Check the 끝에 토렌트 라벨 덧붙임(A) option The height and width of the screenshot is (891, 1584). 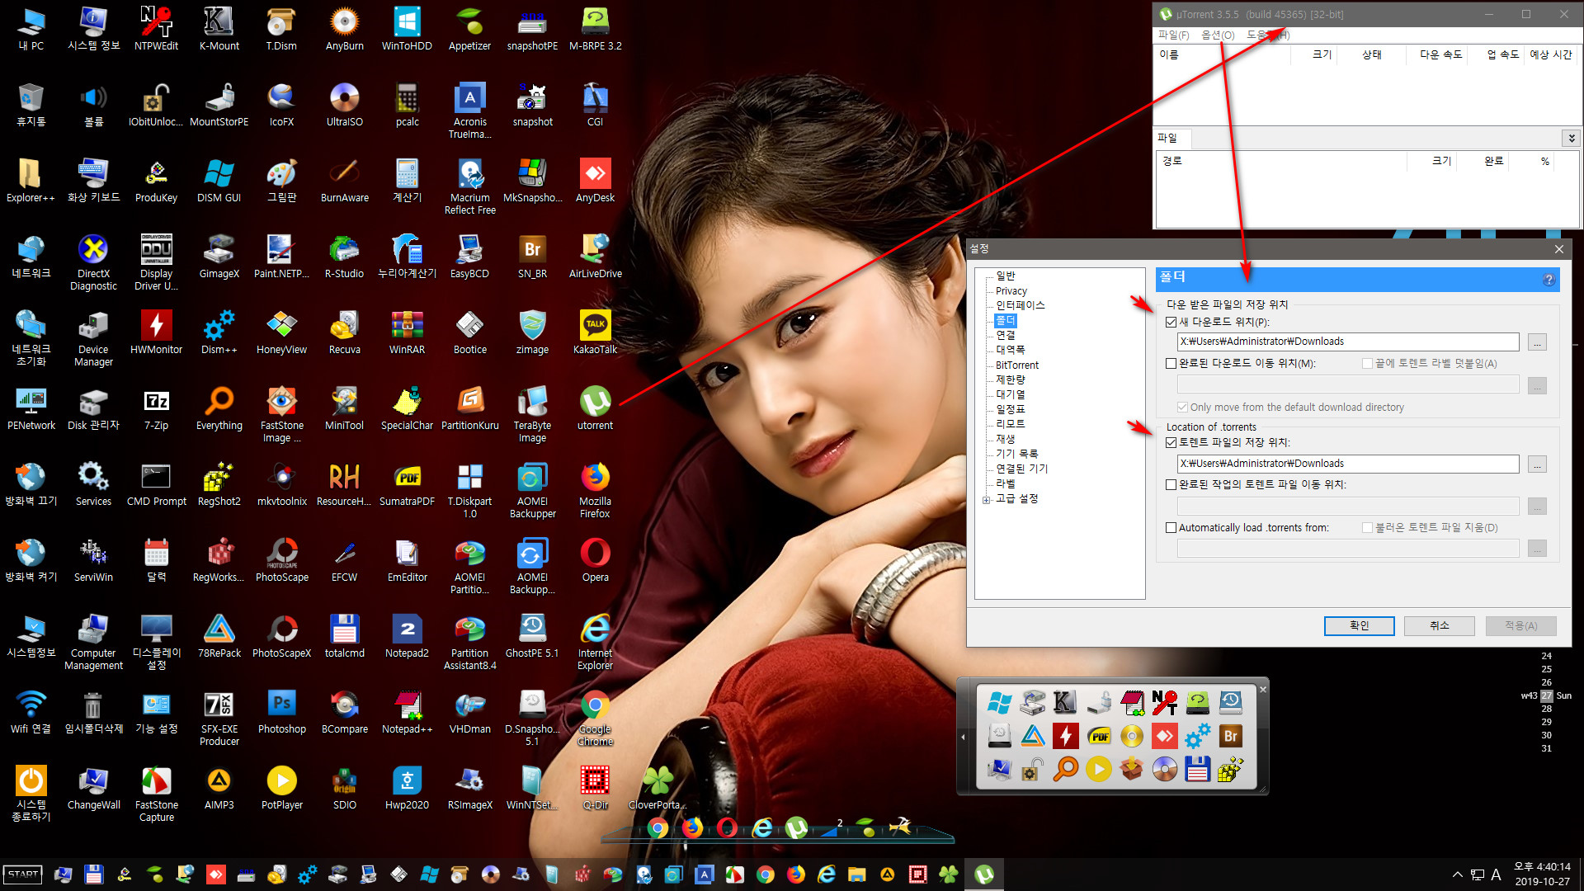1367,363
